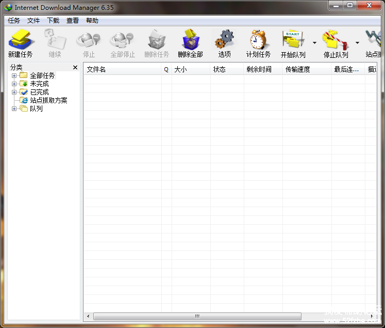Click the right arrow of horizontal scrollbar
This screenshot has height=328, width=385.
click(372, 316)
